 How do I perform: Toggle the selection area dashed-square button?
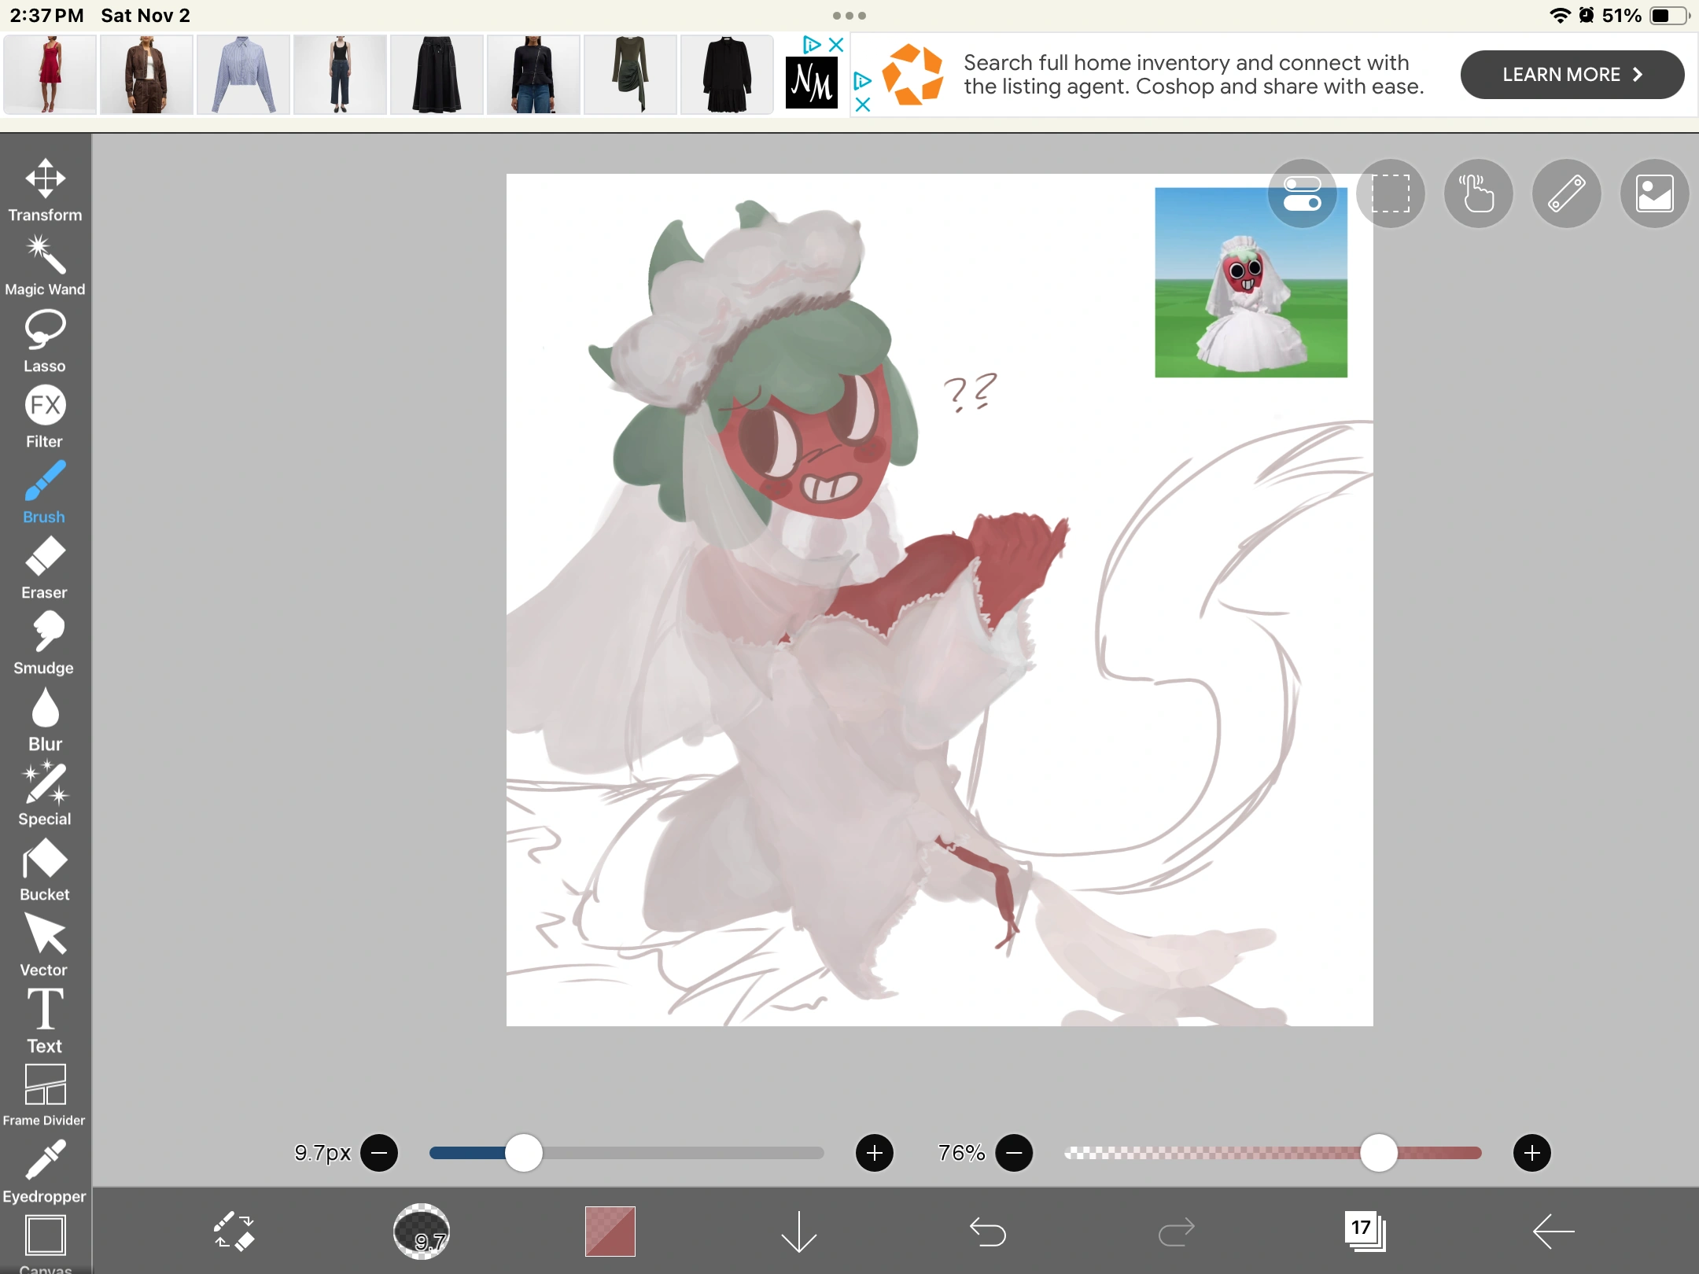(1390, 193)
